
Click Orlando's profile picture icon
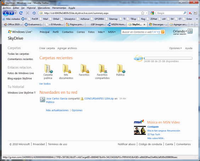pyautogui.click(x=190, y=31)
